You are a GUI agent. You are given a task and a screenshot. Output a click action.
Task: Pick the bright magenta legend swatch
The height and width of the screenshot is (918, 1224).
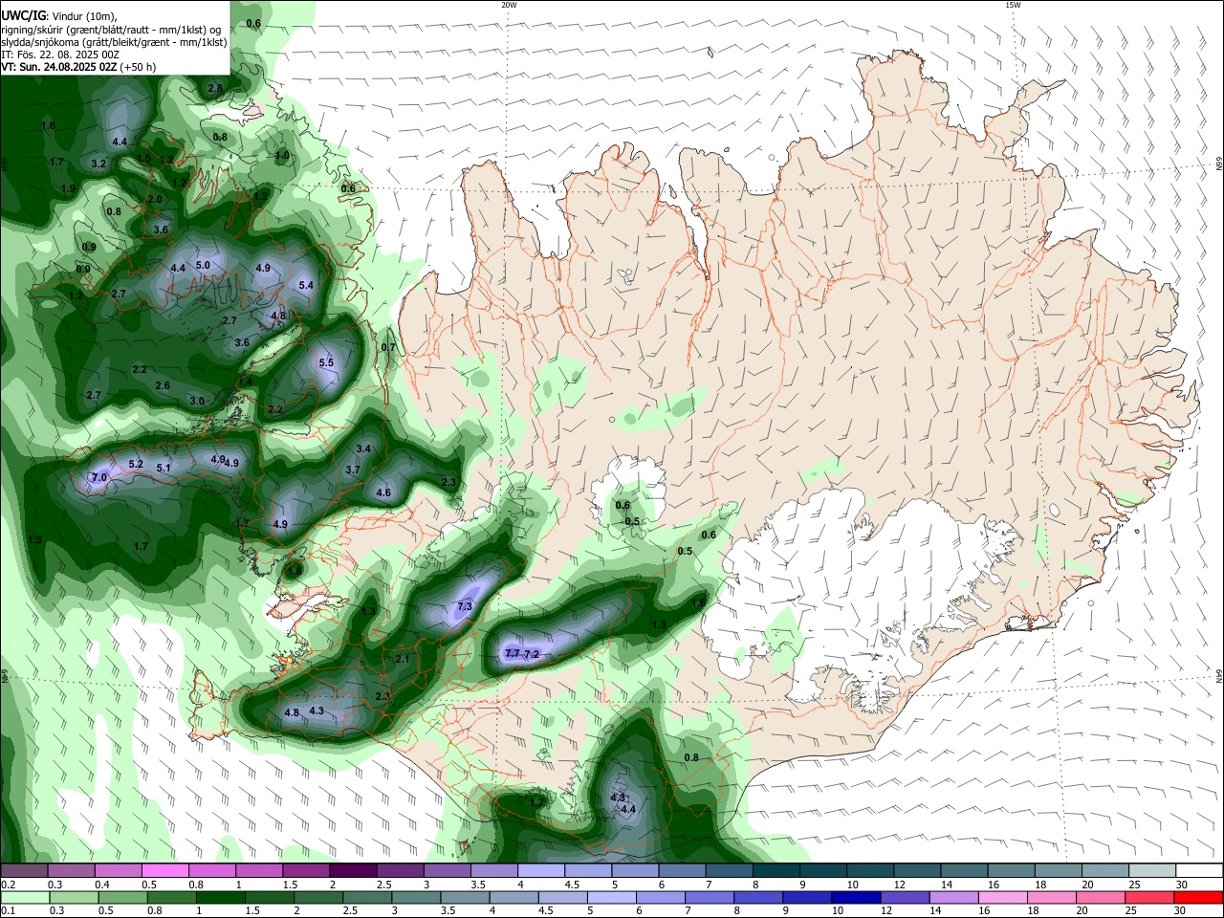click(x=164, y=870)
